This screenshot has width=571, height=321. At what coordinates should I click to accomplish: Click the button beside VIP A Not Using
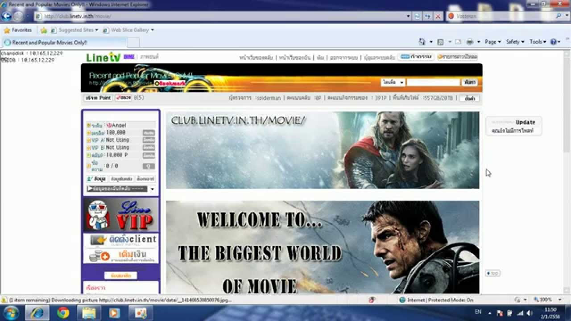pos(149,140)
